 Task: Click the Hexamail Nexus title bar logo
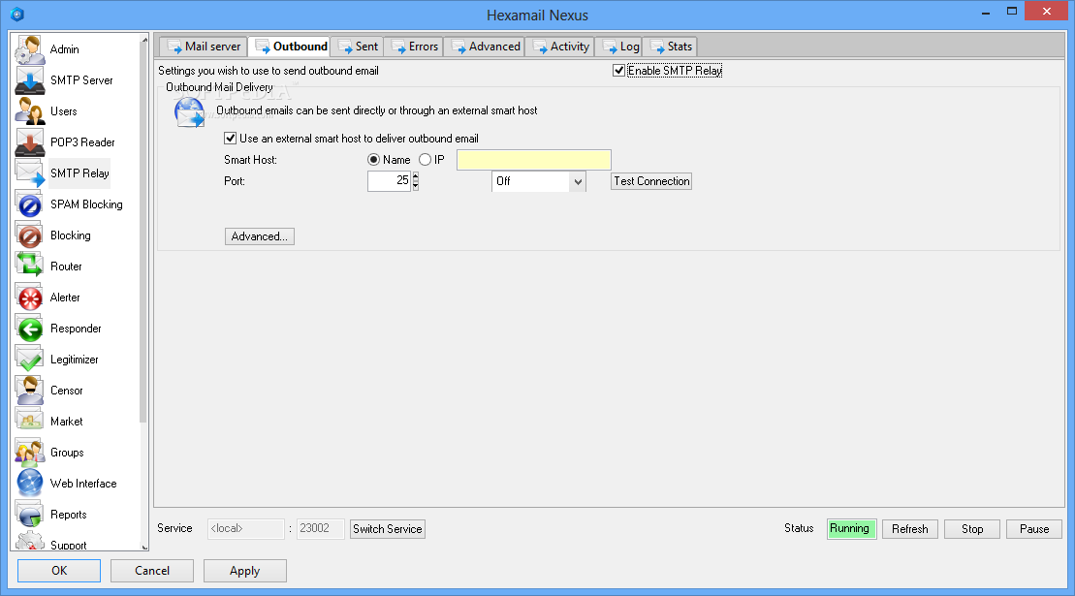(17, 14)
